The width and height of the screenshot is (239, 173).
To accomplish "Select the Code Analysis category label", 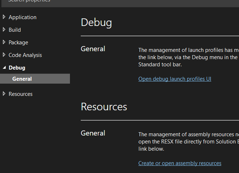I will pyautogui.click(x=25, y=55).
